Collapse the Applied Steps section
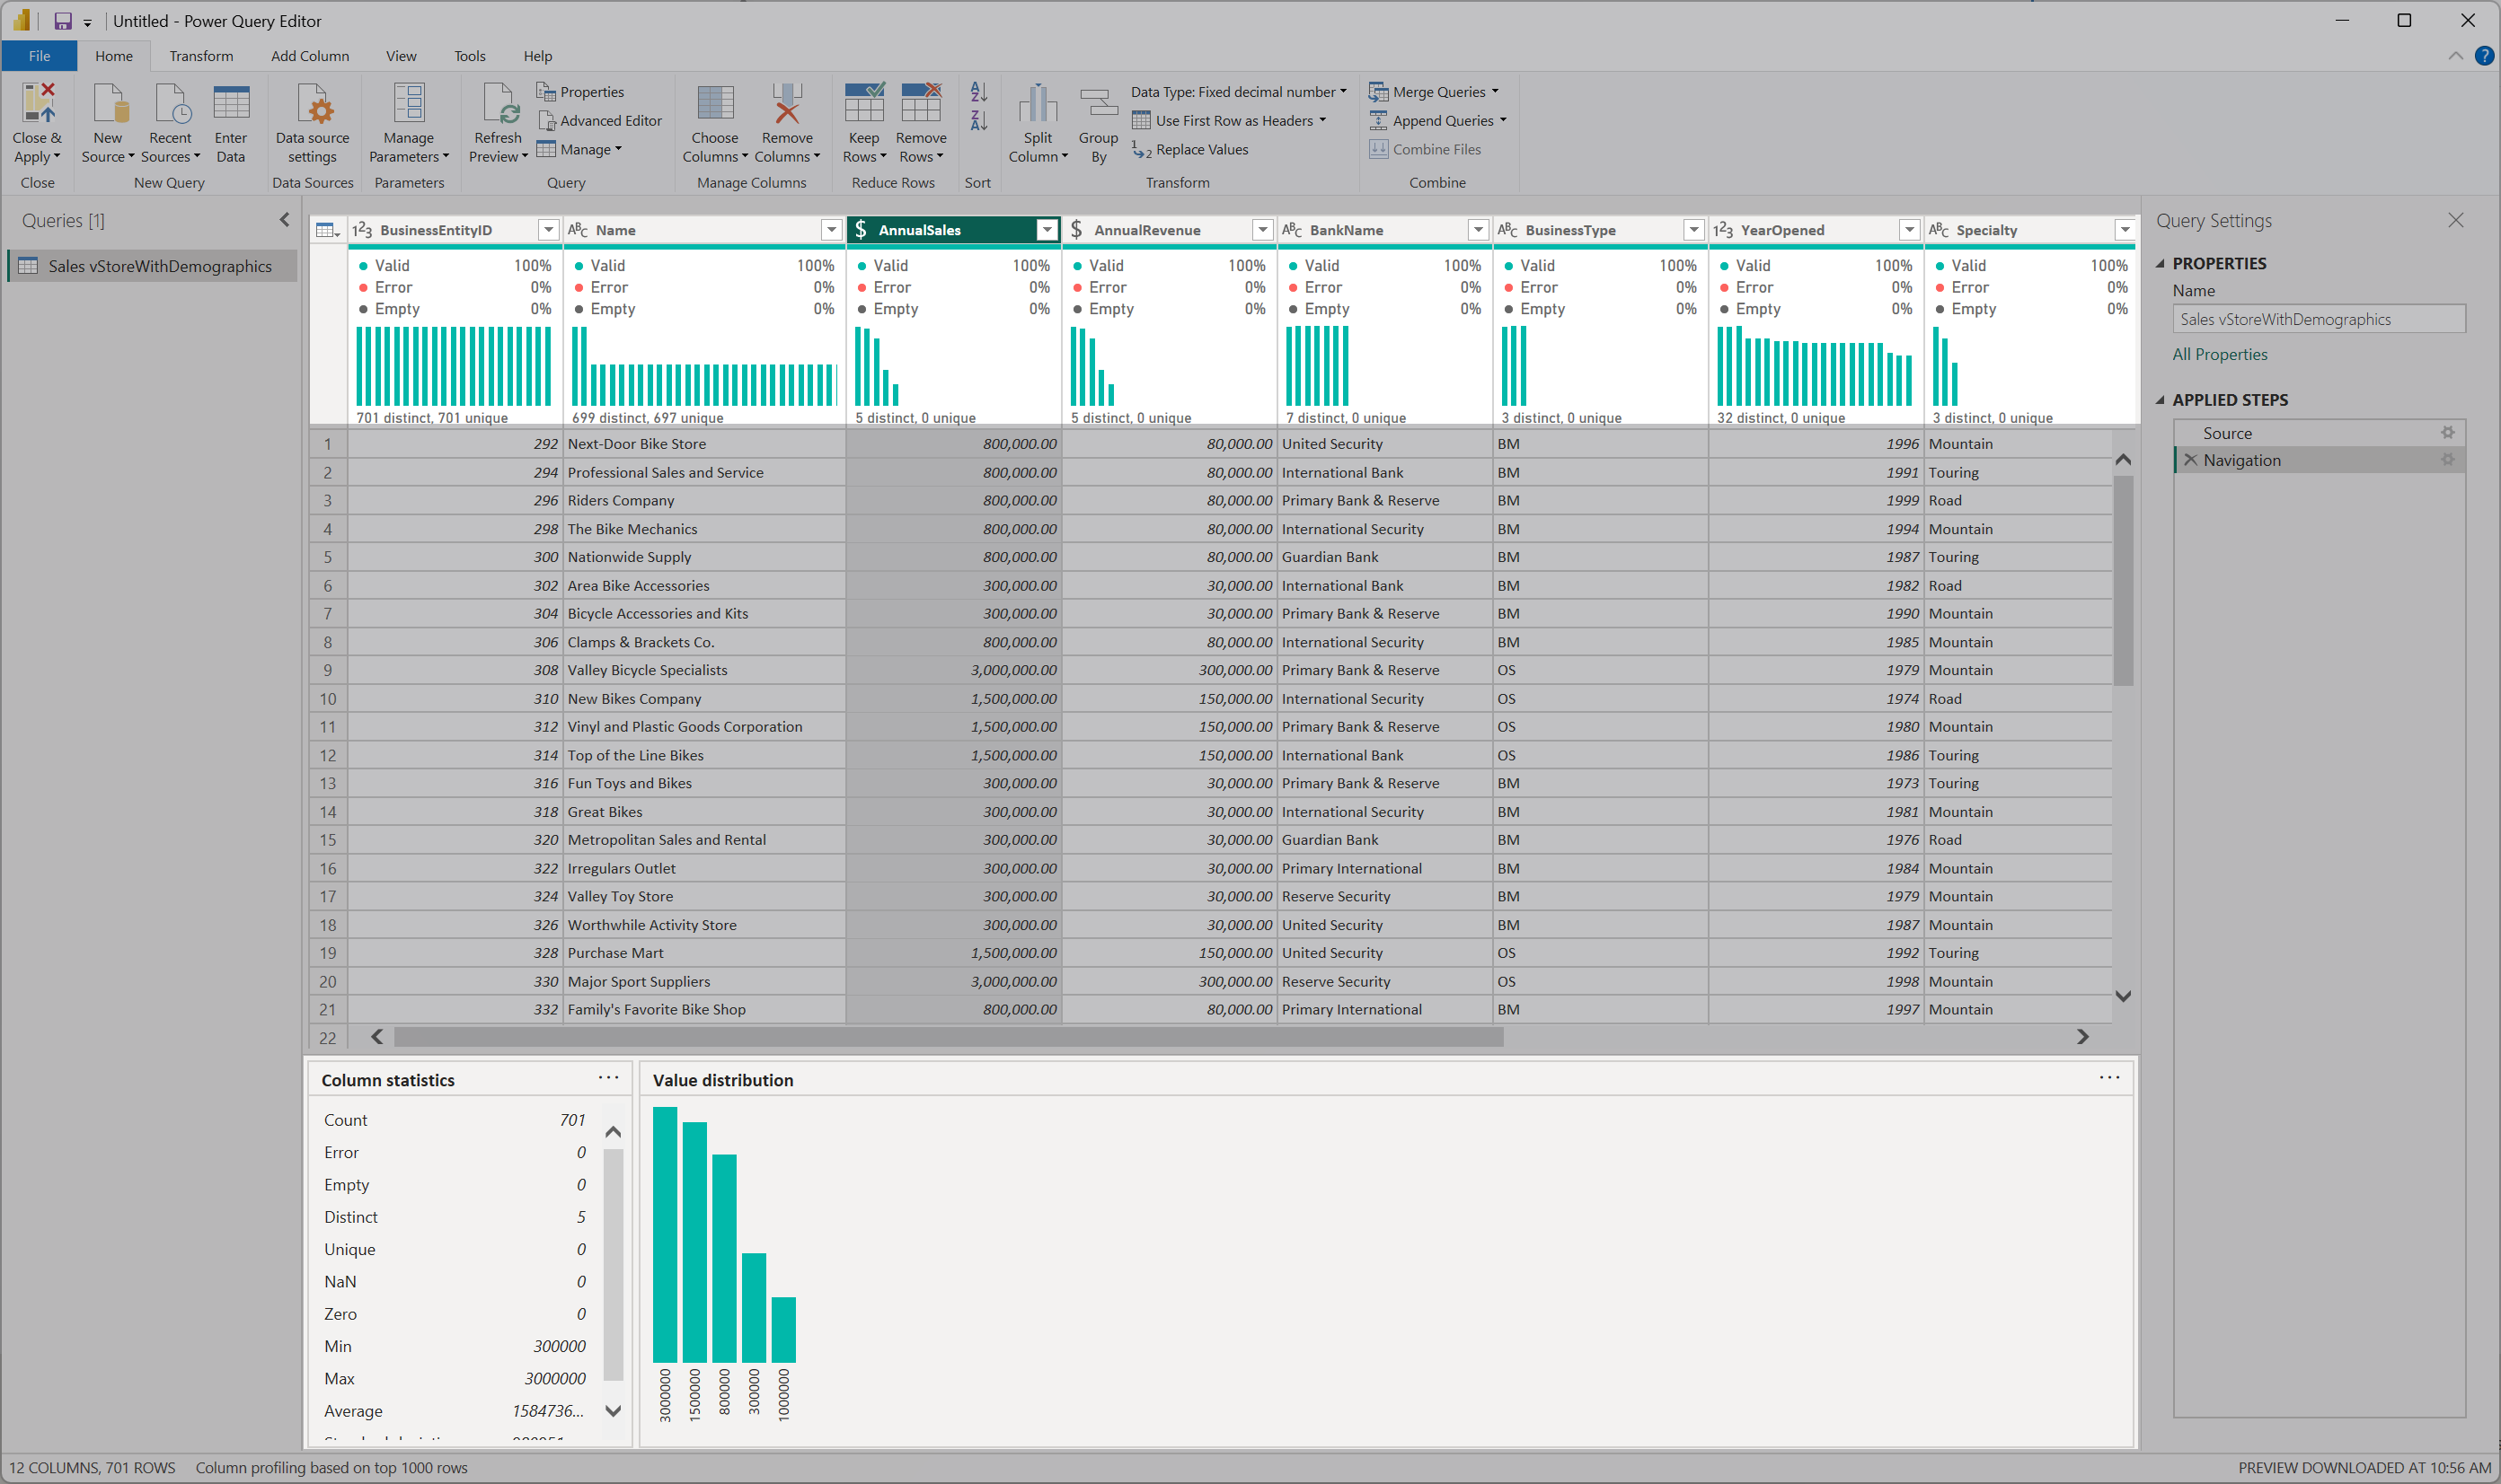The width and height of the screenshot is (2501, 1484). click(x=2160, y=400)
